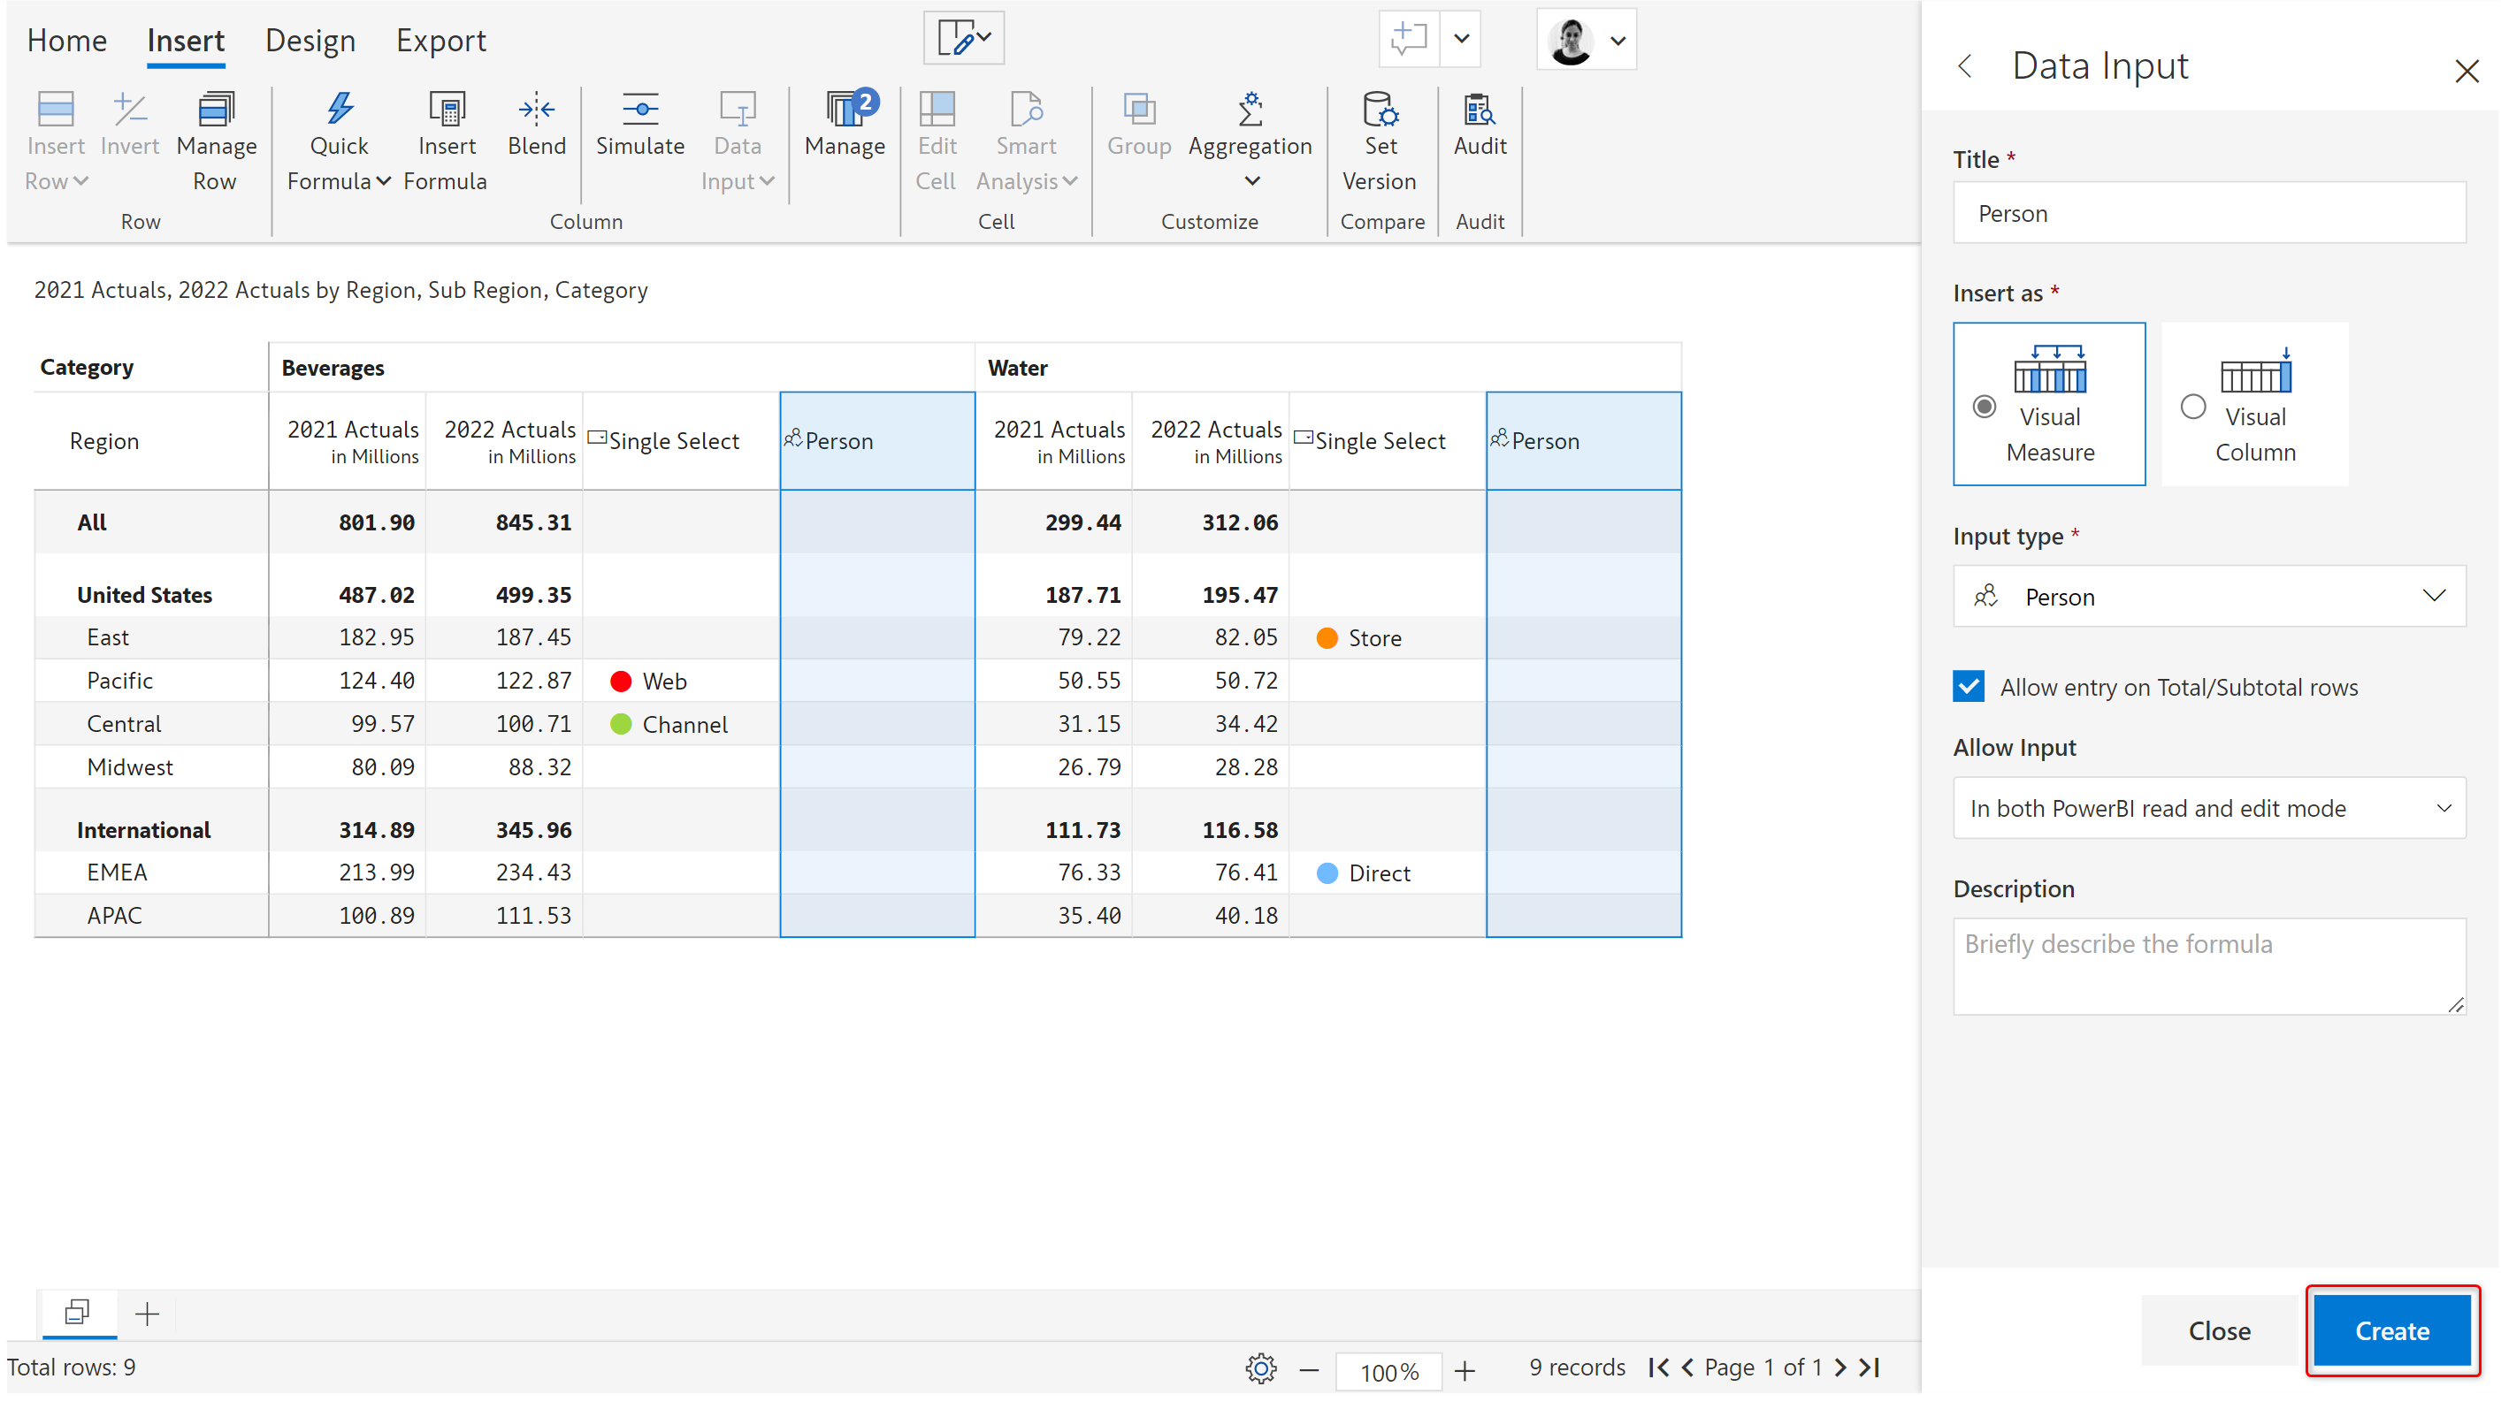The width and height of the screenshot is (2501, 1402).
Task: Uncheck Allow entry on Total/Subtotal rows
Action: [x=1969, y=687]
